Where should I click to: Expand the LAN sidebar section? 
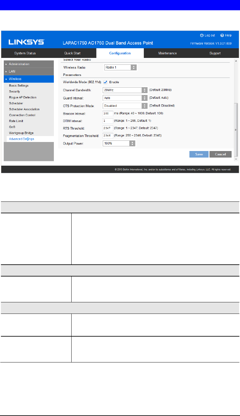29,72
